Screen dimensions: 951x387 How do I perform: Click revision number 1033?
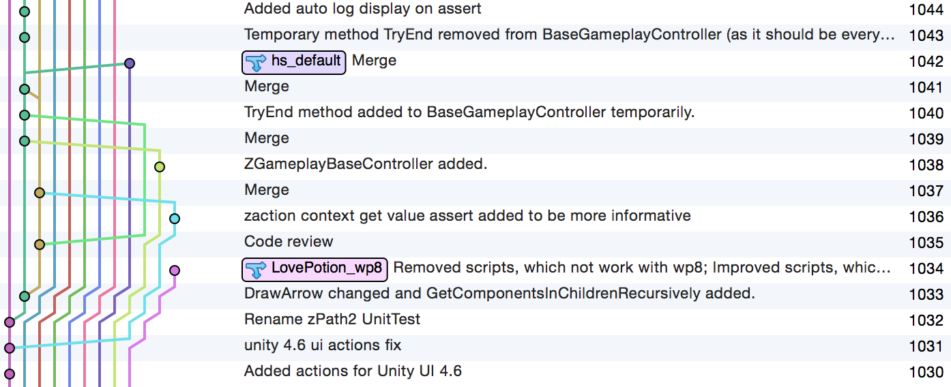point(926,294)
